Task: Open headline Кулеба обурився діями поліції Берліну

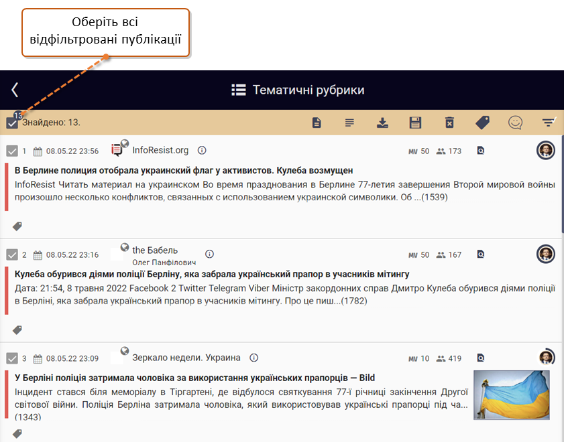Action: pyautogui.click(x=212, y=274)
